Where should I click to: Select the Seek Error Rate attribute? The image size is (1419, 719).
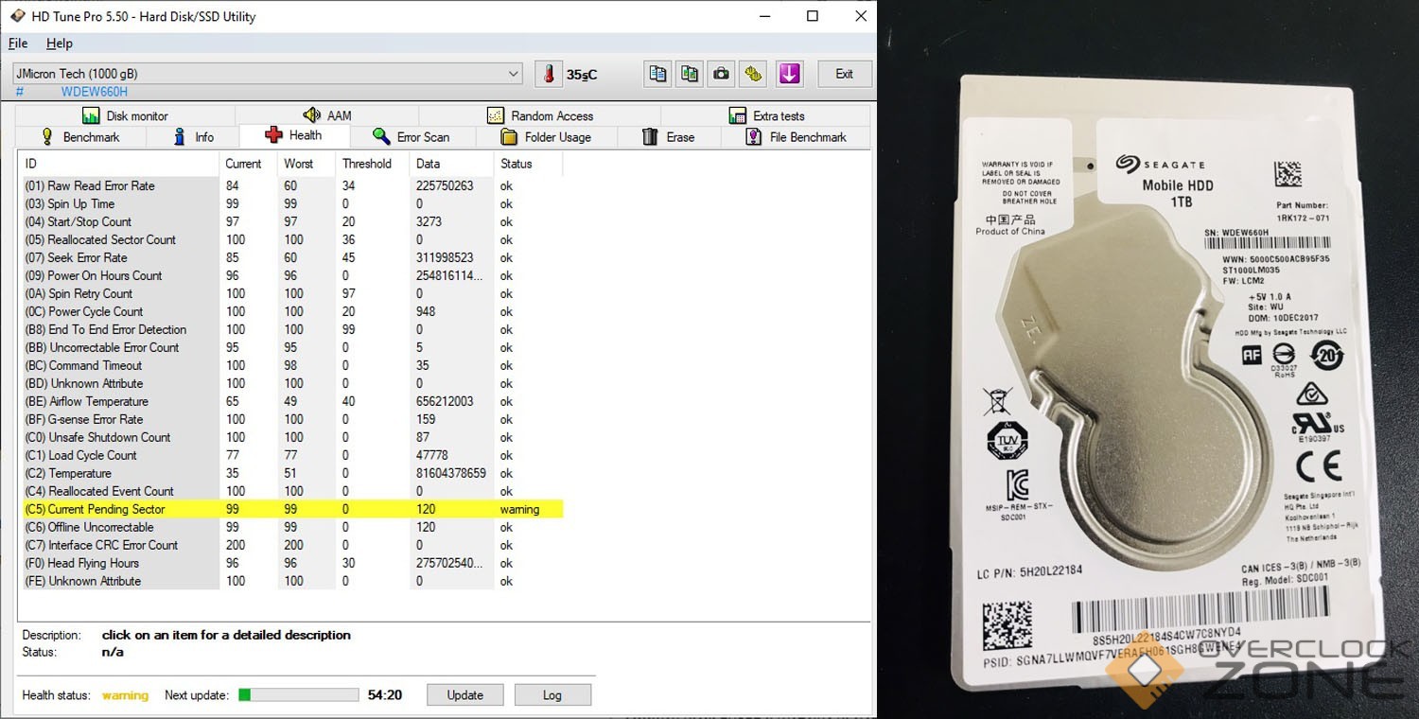coord(293,258)
